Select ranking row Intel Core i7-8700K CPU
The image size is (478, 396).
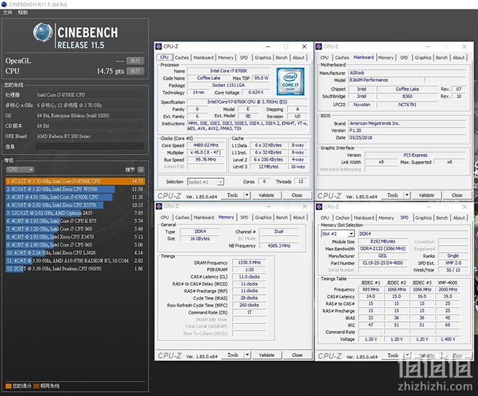(75, 181)
